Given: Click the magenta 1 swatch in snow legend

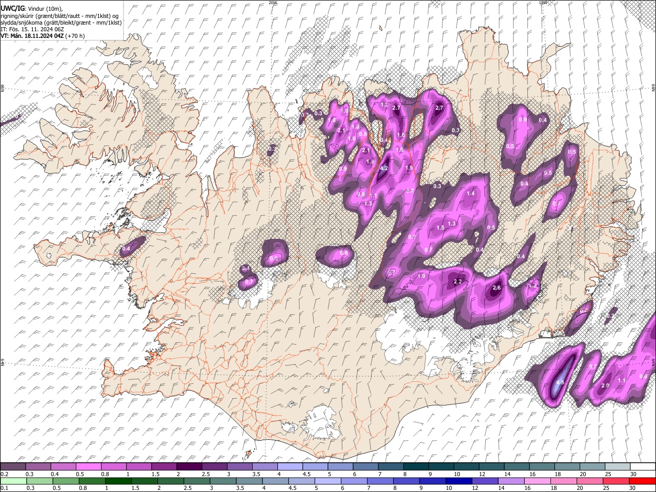Looking at the screenshot, I should [x=139, y=467].
